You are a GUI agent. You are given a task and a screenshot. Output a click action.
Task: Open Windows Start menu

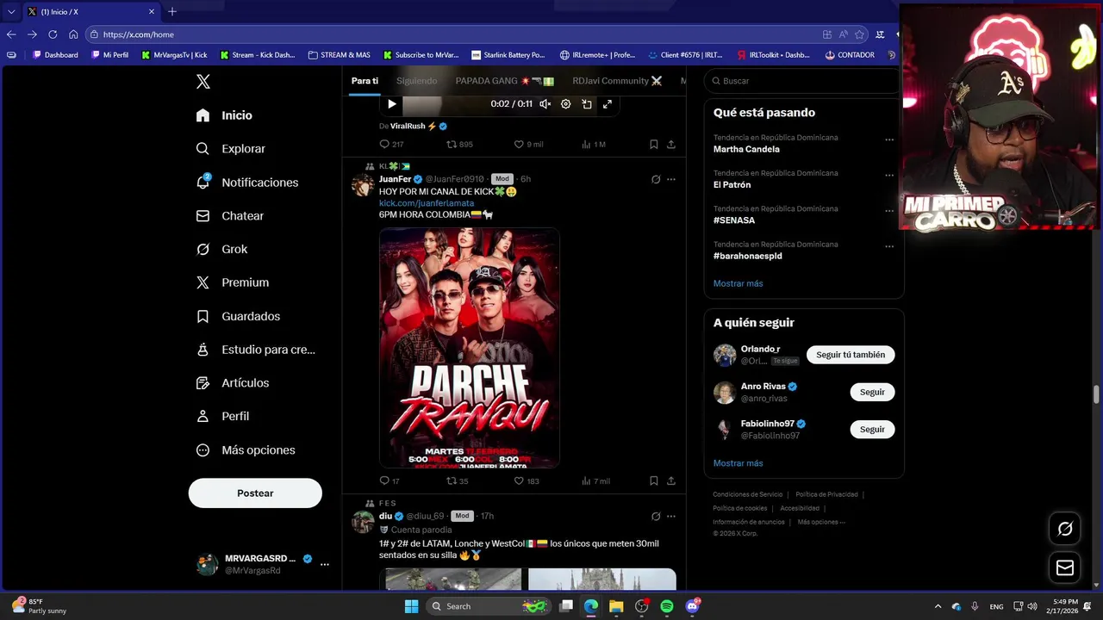(412, 606)
